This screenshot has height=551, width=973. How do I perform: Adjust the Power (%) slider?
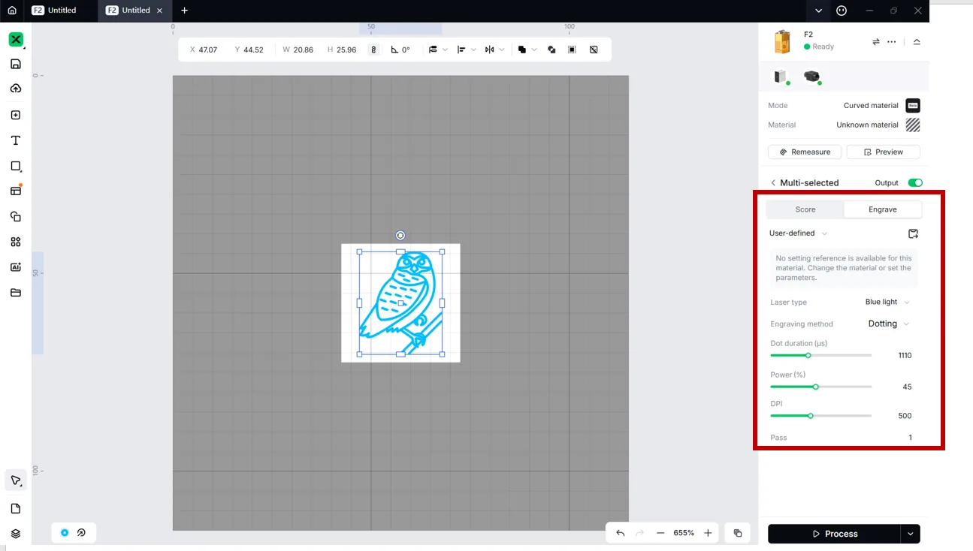[820, 387]
